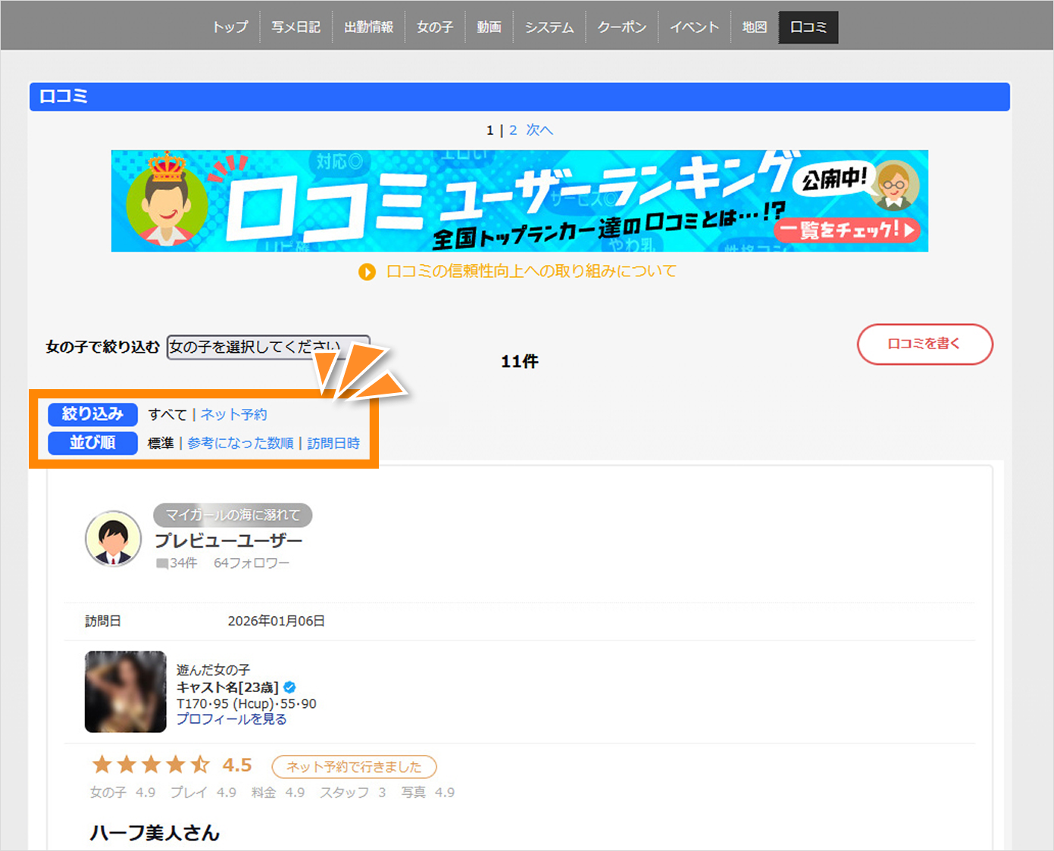Switch to the 出勤情報 tab
This screenshot has height=851, width=1054.
point(368,27)
